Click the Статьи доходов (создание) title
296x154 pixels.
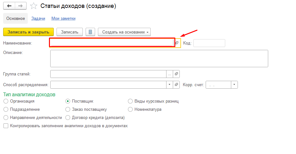point(78,6)
